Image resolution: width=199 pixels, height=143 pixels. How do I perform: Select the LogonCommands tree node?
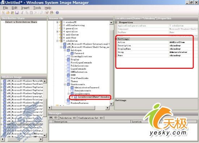click(x=78, y=69)
